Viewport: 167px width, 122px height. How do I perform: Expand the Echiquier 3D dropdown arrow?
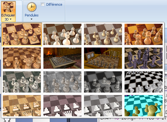click(x=11, y=19)
